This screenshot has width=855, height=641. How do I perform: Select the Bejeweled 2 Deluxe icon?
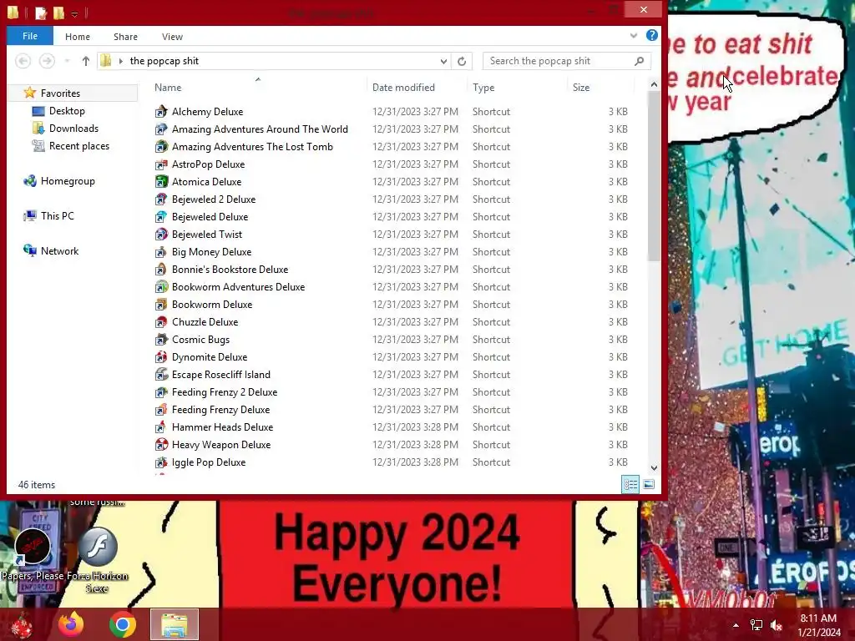click(x=161, y=199)
